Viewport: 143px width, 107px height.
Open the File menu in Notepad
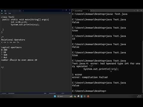pyautogui.click(x=2, y=13)
